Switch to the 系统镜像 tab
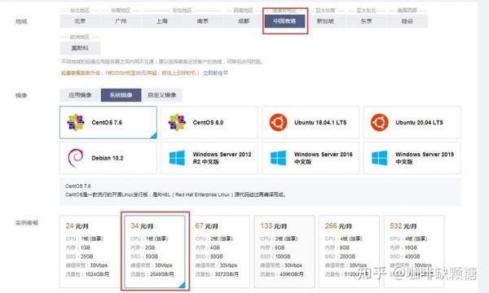The height and width of the screenshot is (293, 489). (121, 95)
